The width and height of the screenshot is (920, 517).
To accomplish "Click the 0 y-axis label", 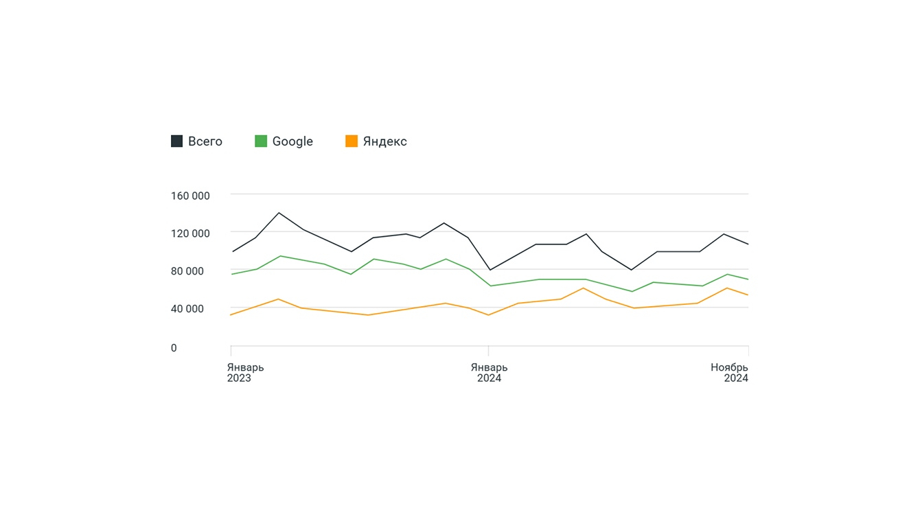I will [x=174, y=348].
